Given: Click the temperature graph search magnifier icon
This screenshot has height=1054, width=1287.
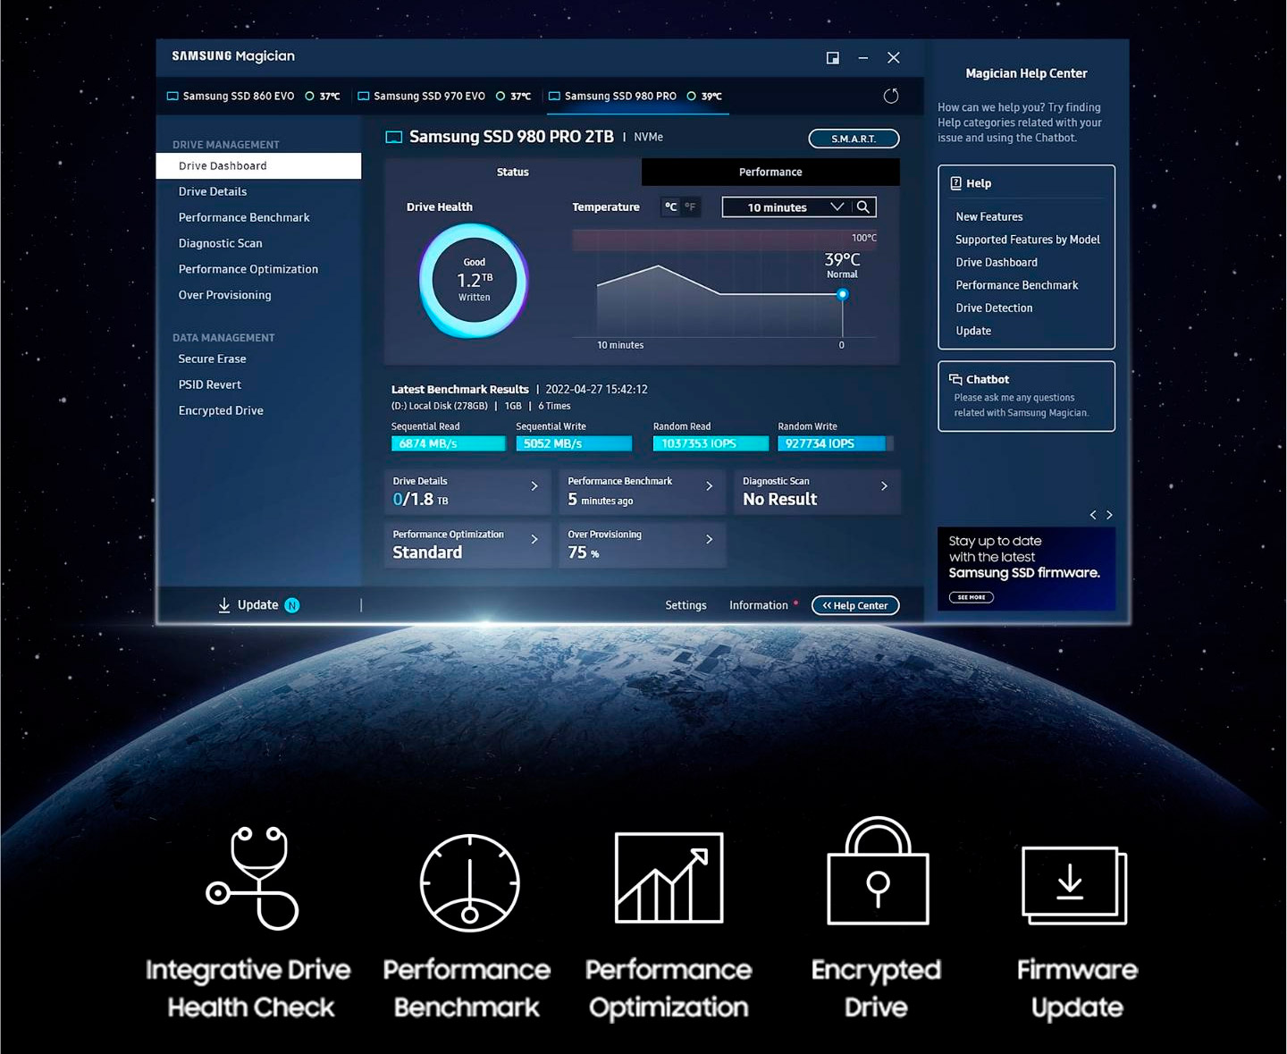Looking at the screenshot, I should point(863,207).
